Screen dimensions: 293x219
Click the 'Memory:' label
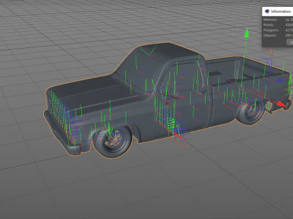(270, 19)
